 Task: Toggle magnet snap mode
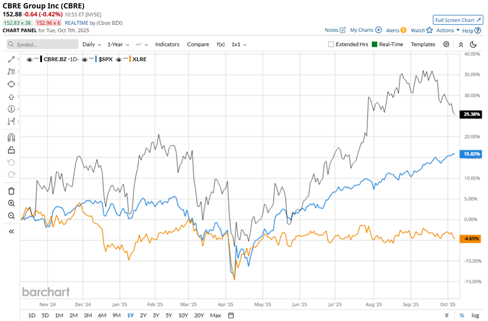(11, 137)
